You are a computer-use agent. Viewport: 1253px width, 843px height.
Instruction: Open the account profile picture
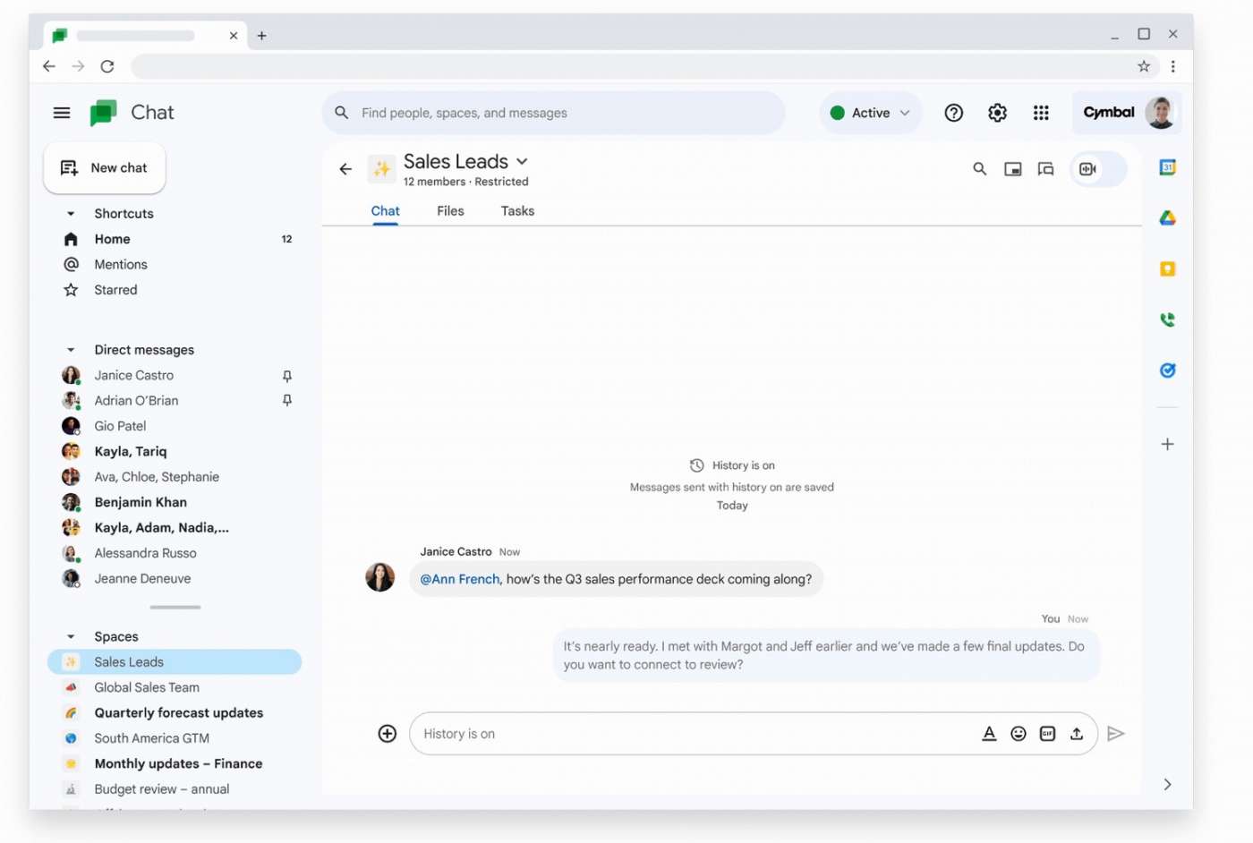click(1160, 113)
